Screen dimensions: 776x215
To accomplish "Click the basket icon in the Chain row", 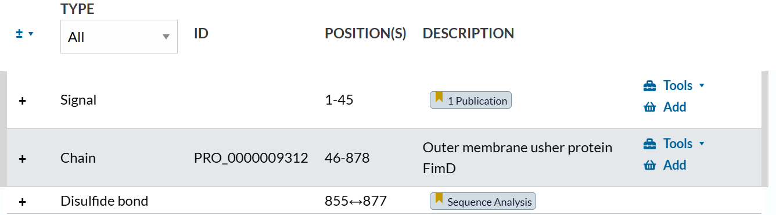I will (x=649, y=166).
